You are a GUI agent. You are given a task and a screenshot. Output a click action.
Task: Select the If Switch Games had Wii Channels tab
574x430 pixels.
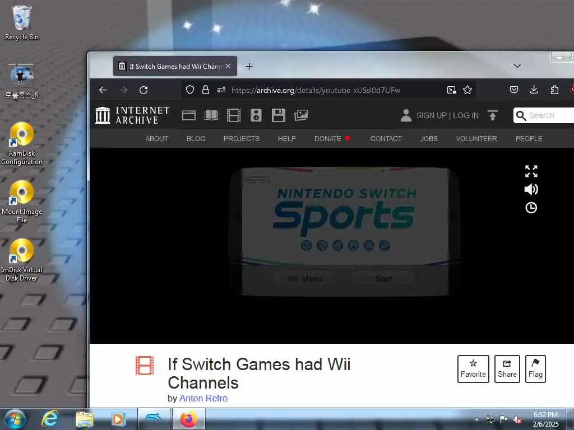175,66
